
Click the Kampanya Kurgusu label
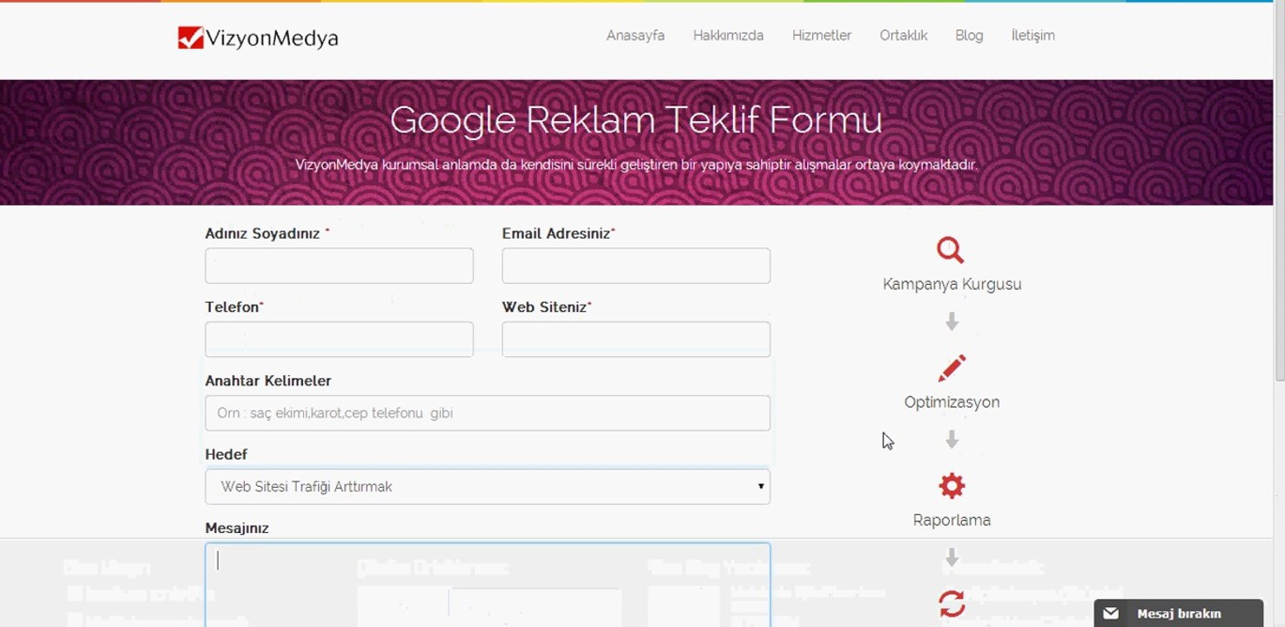pyautogui.click(x=952, y=285)
